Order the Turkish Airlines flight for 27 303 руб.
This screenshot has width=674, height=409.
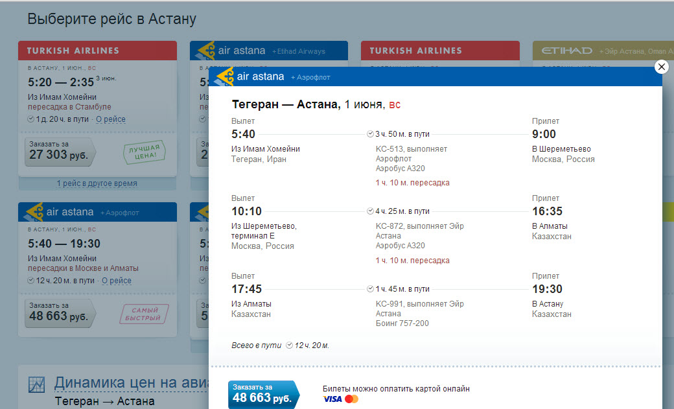tap(60, 150)
